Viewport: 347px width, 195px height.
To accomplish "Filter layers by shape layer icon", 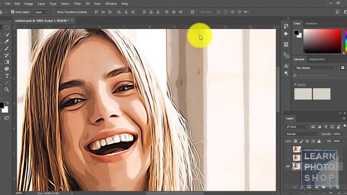I will click(332, 127).
